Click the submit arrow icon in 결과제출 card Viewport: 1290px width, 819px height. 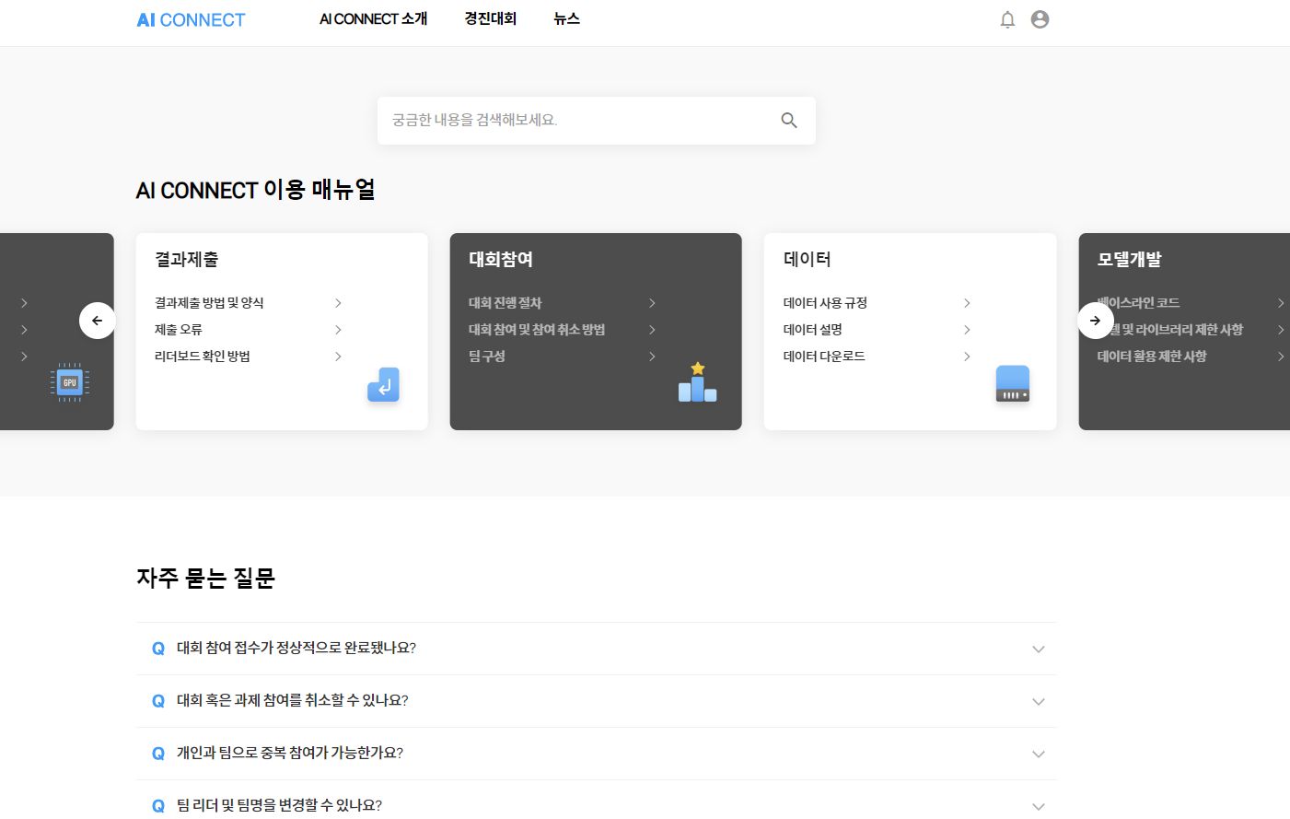coord(383,384)
